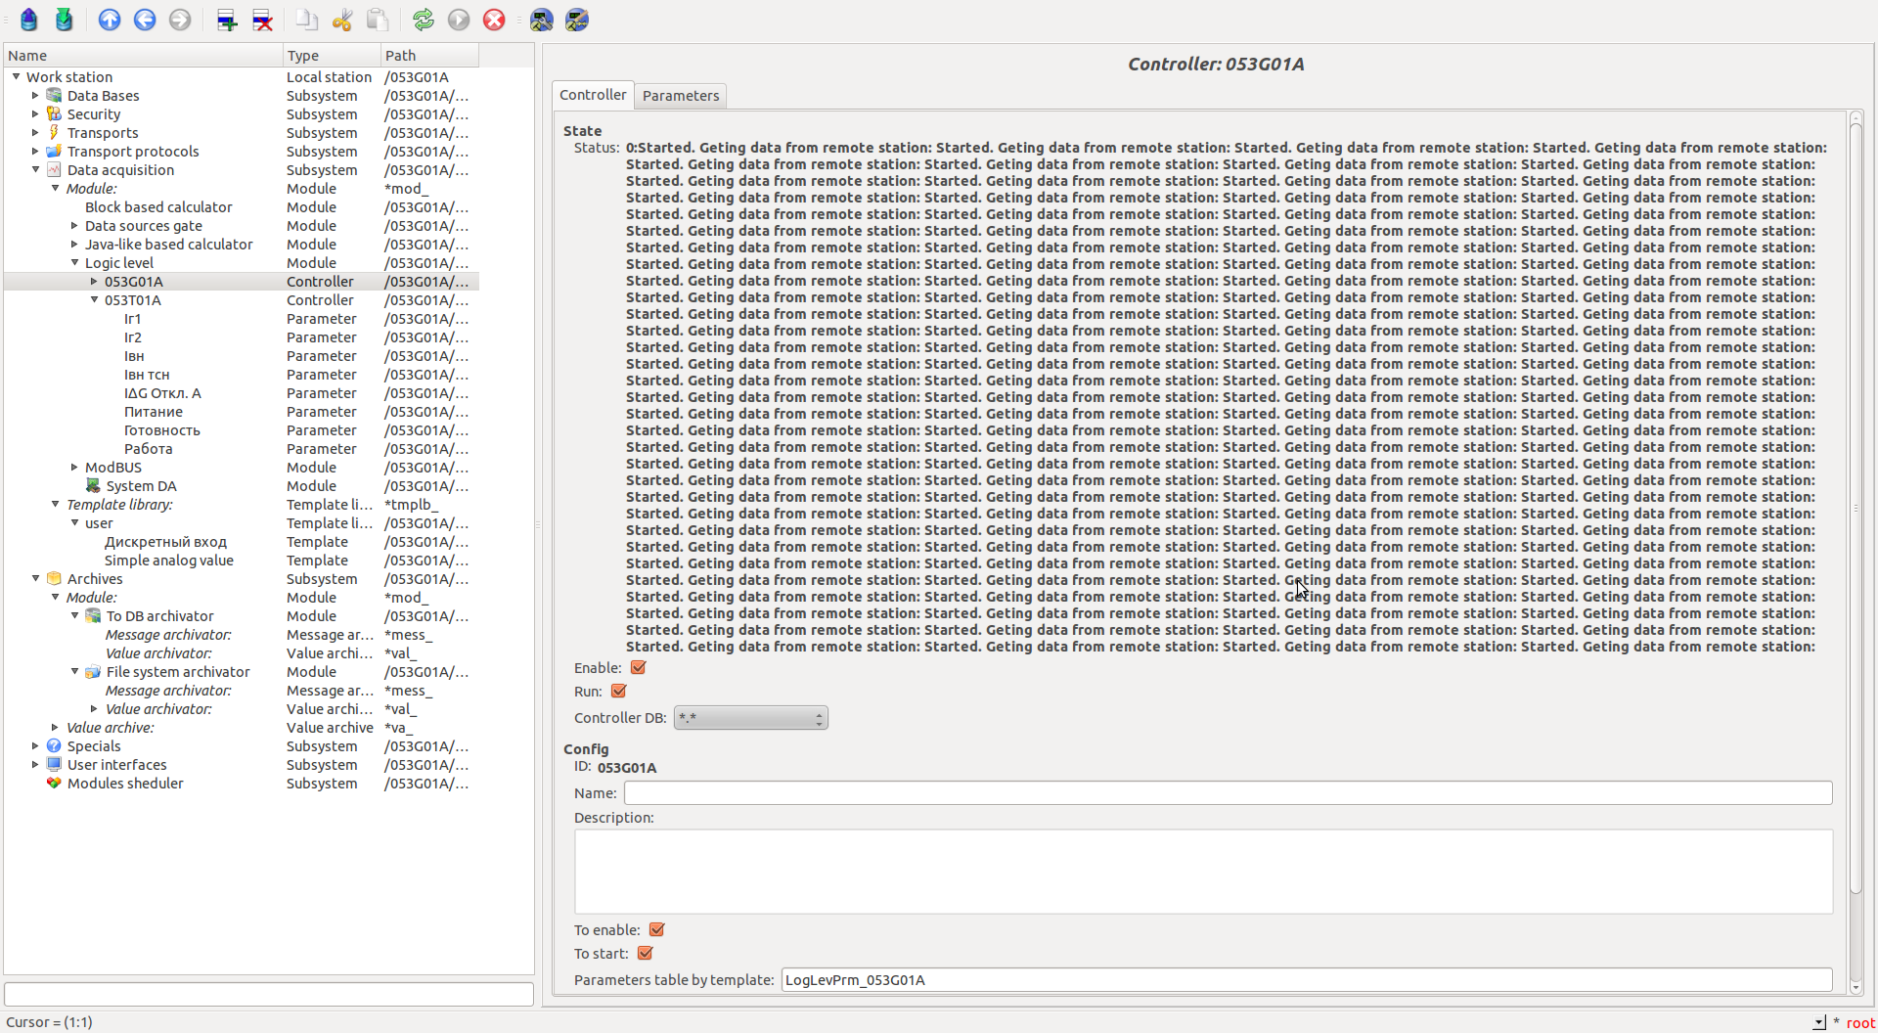Collapse the 053T01A controller node
This screenshot has height=1033, width=1878.
[95, 300]
